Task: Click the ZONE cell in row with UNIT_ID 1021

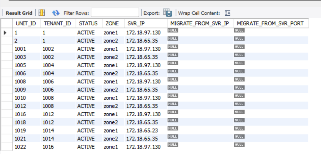Action: (111, 139)
